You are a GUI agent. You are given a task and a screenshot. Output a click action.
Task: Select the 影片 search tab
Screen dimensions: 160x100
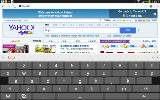[72, 25]
